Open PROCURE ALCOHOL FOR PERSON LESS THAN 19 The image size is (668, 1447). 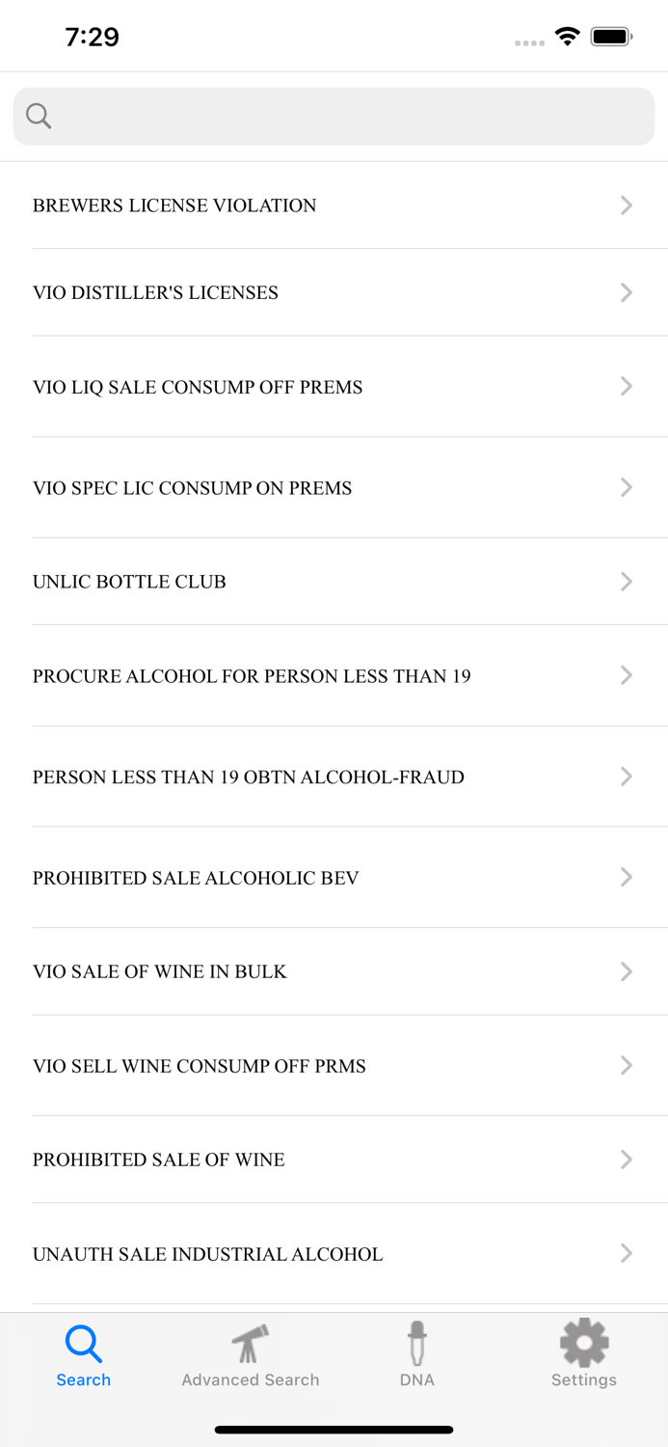252,676
